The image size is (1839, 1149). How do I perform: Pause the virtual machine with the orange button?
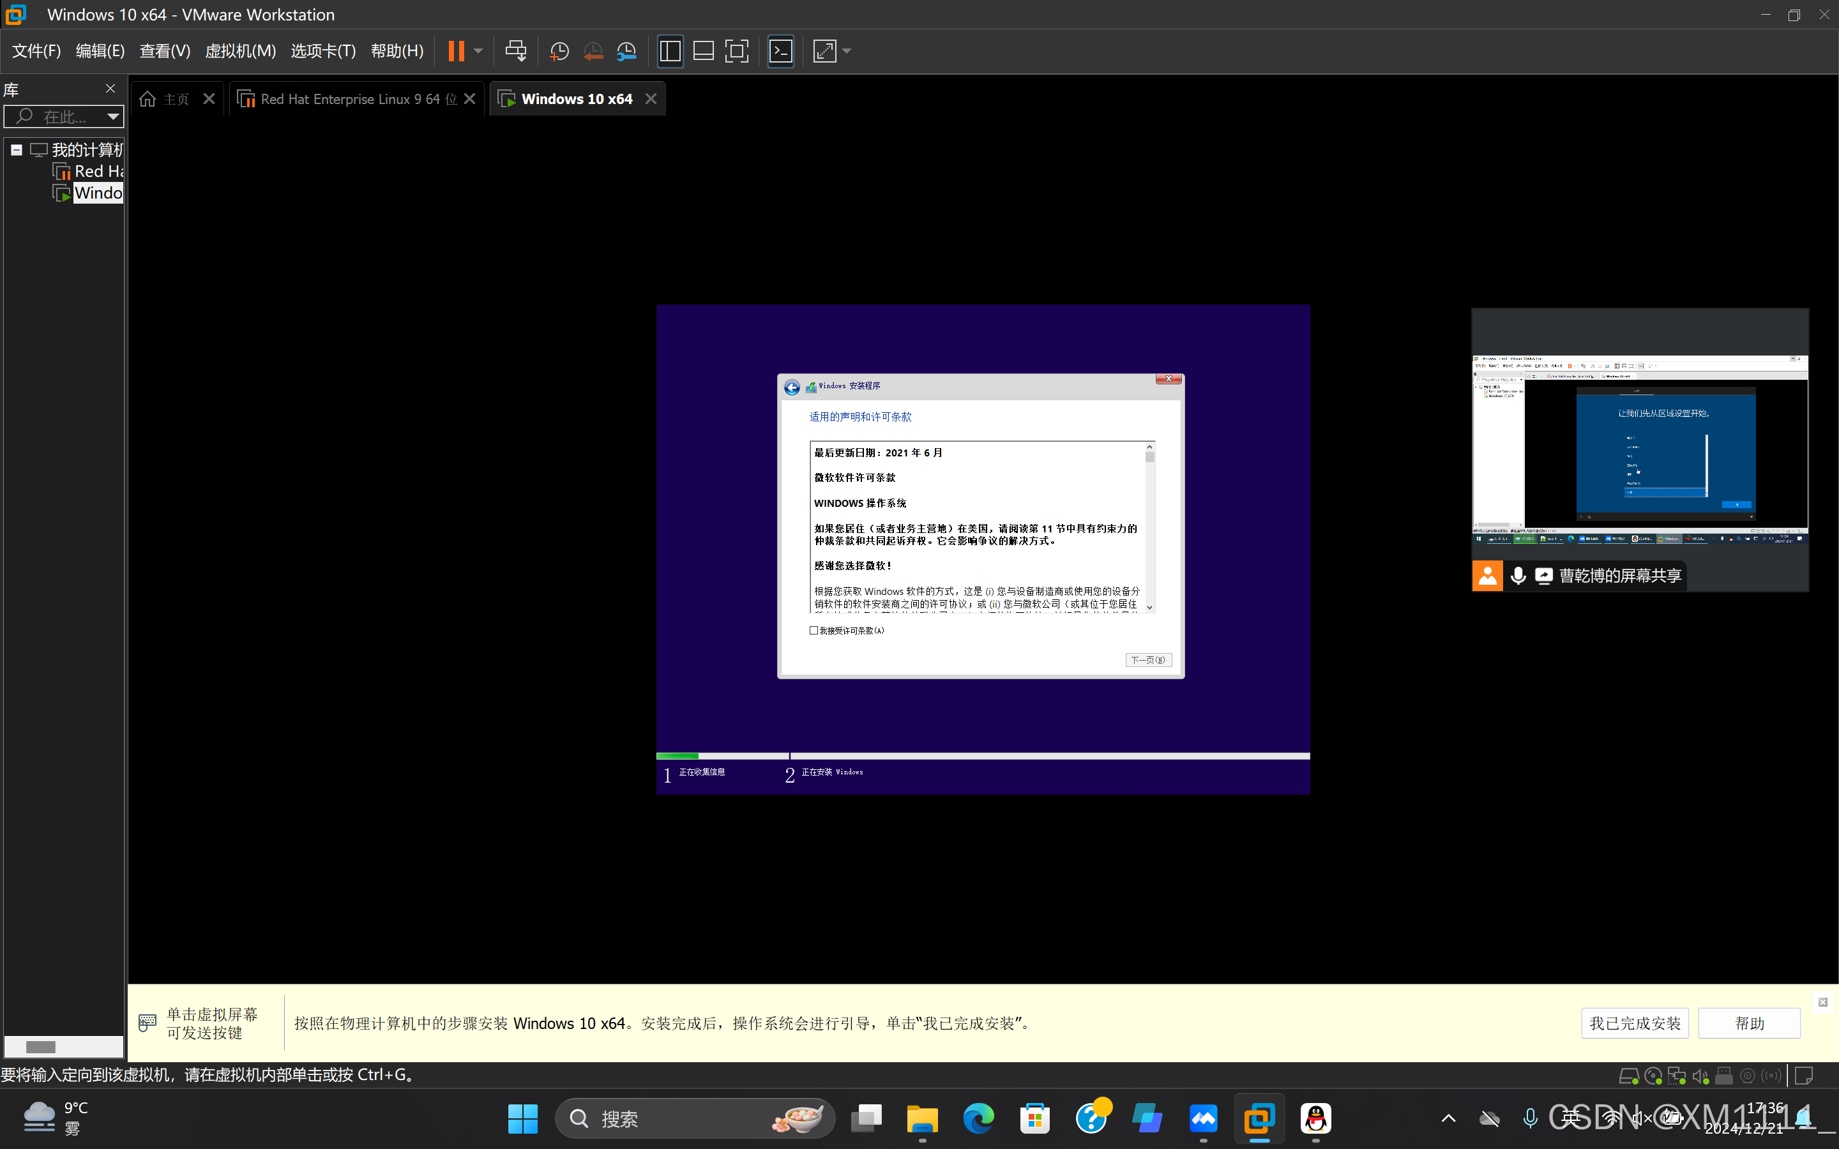456,51
